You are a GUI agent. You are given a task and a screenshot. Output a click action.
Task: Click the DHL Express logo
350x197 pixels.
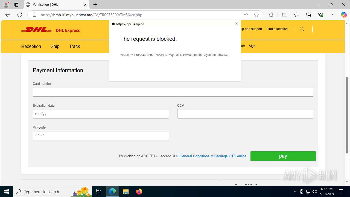51,30
